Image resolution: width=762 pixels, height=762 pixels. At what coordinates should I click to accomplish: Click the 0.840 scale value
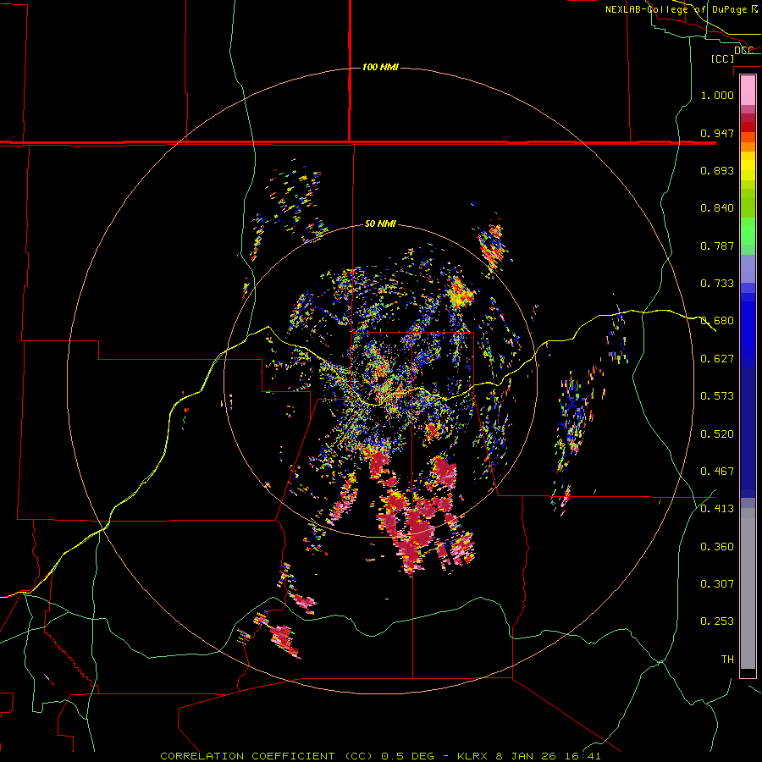717,208
